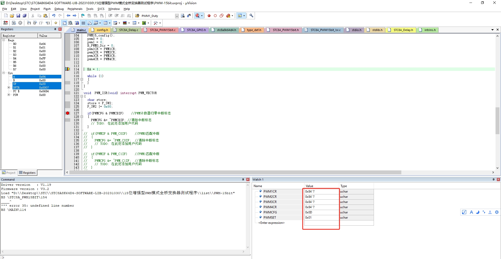The image size is (501, 259).
Task: Select the SP register row
Action: [x=37, y=84]
